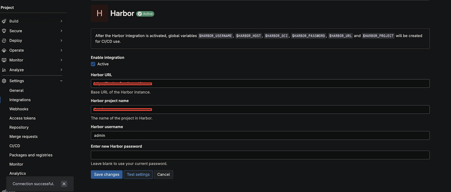Open Packages and registries settings

31,155
